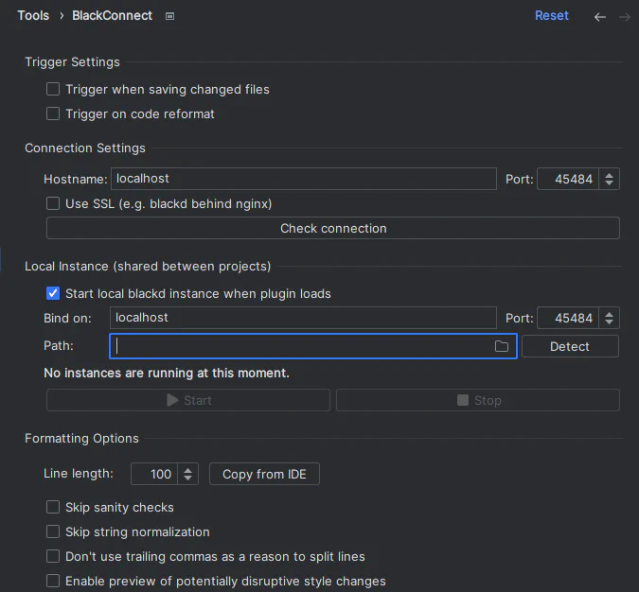The height and width of the screenshot is (592, 639).
Task: Increase the Connection Settings port value
Action: [x=610, y=174]
